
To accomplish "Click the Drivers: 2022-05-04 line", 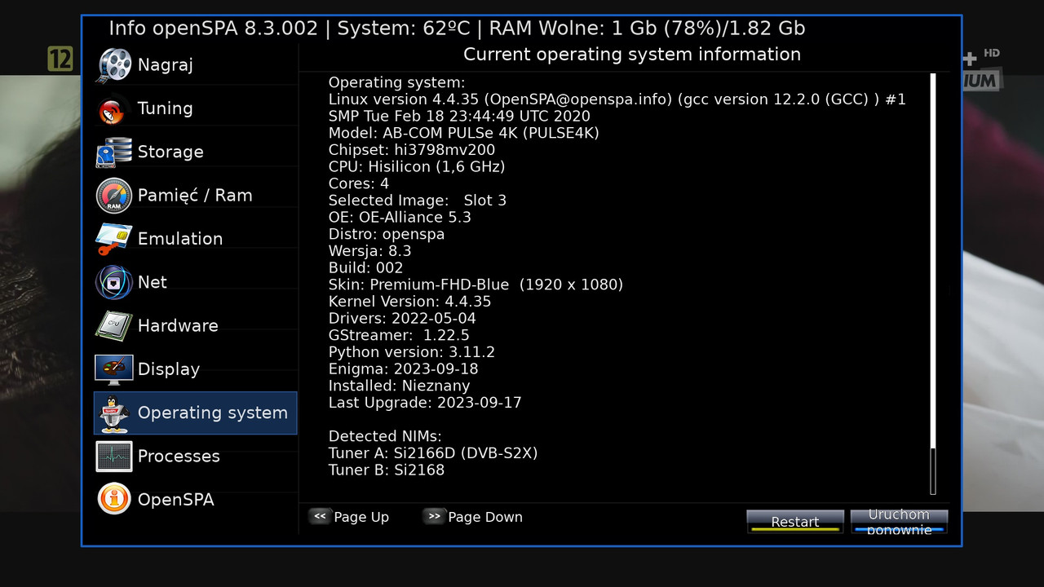I will pyautogui.click(x=402, y=318).
